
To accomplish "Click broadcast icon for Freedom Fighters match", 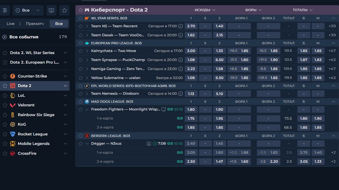I will [164, 109].
